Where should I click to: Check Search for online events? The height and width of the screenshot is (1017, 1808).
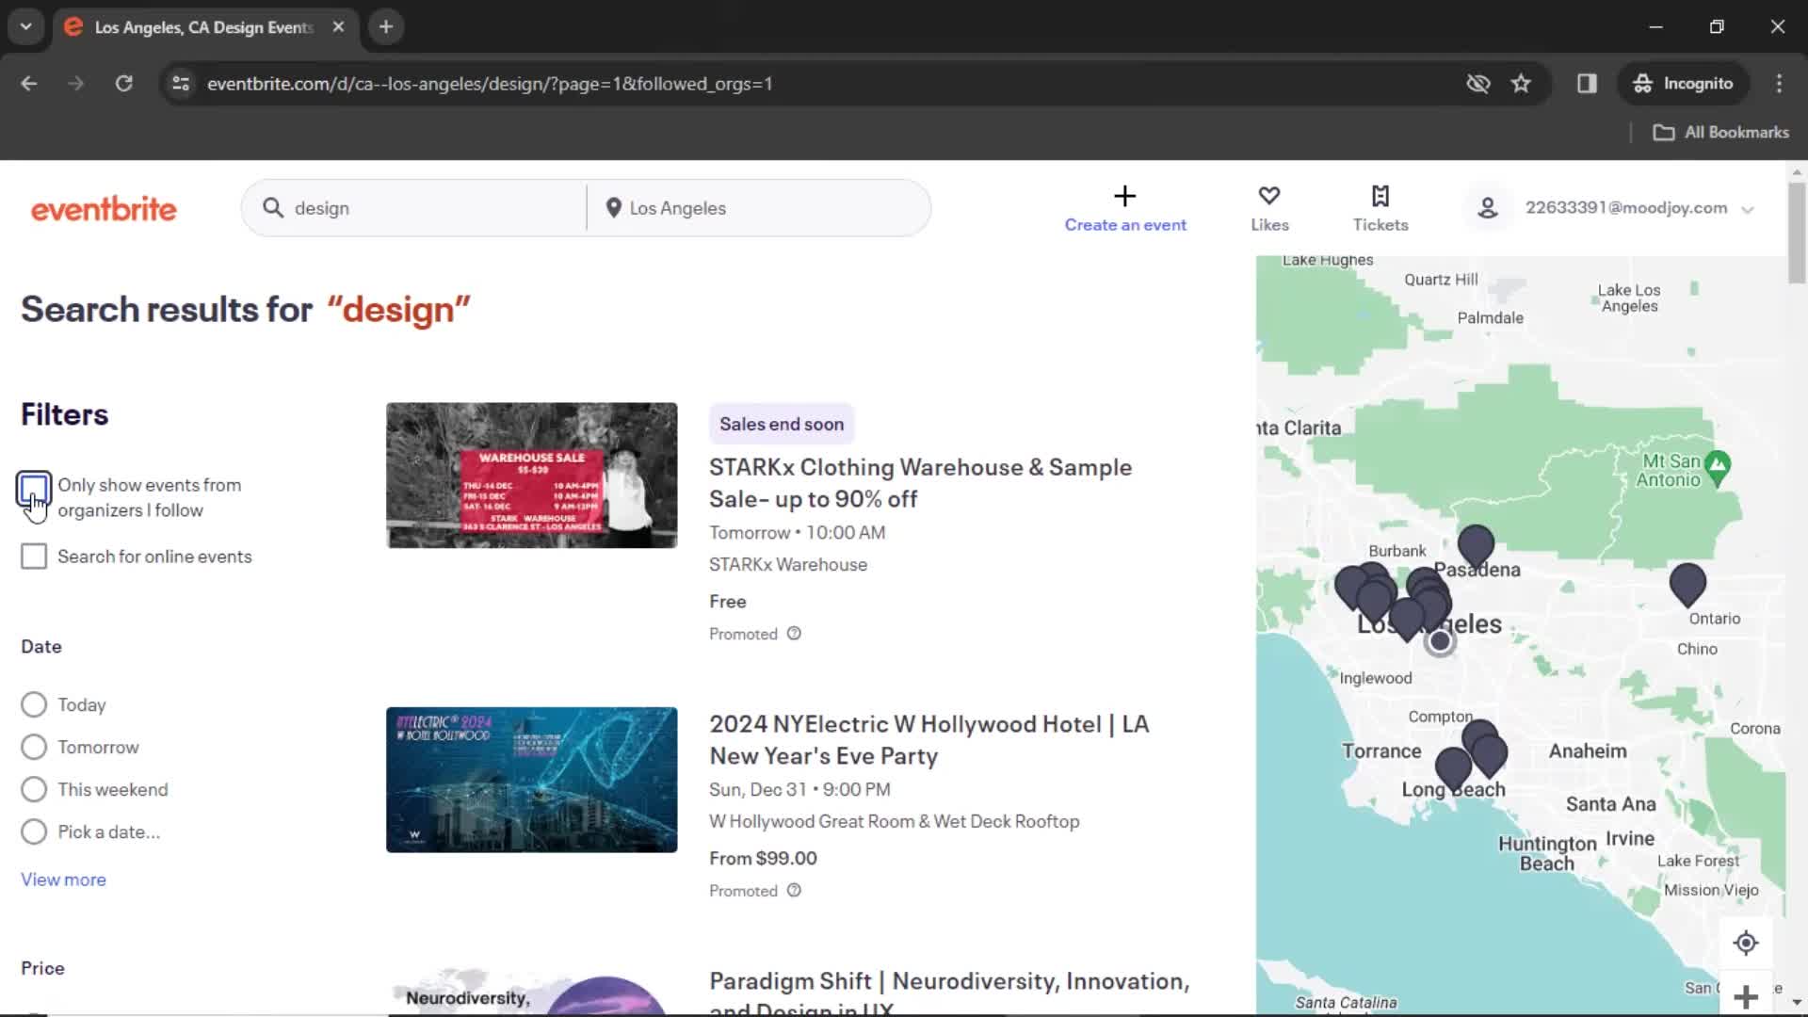coord(34,557)
